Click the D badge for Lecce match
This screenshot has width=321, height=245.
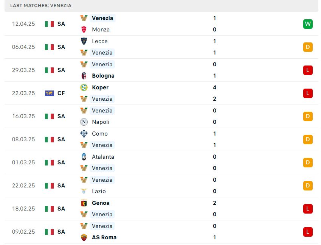pyautogui.click(x=308, y=47)
